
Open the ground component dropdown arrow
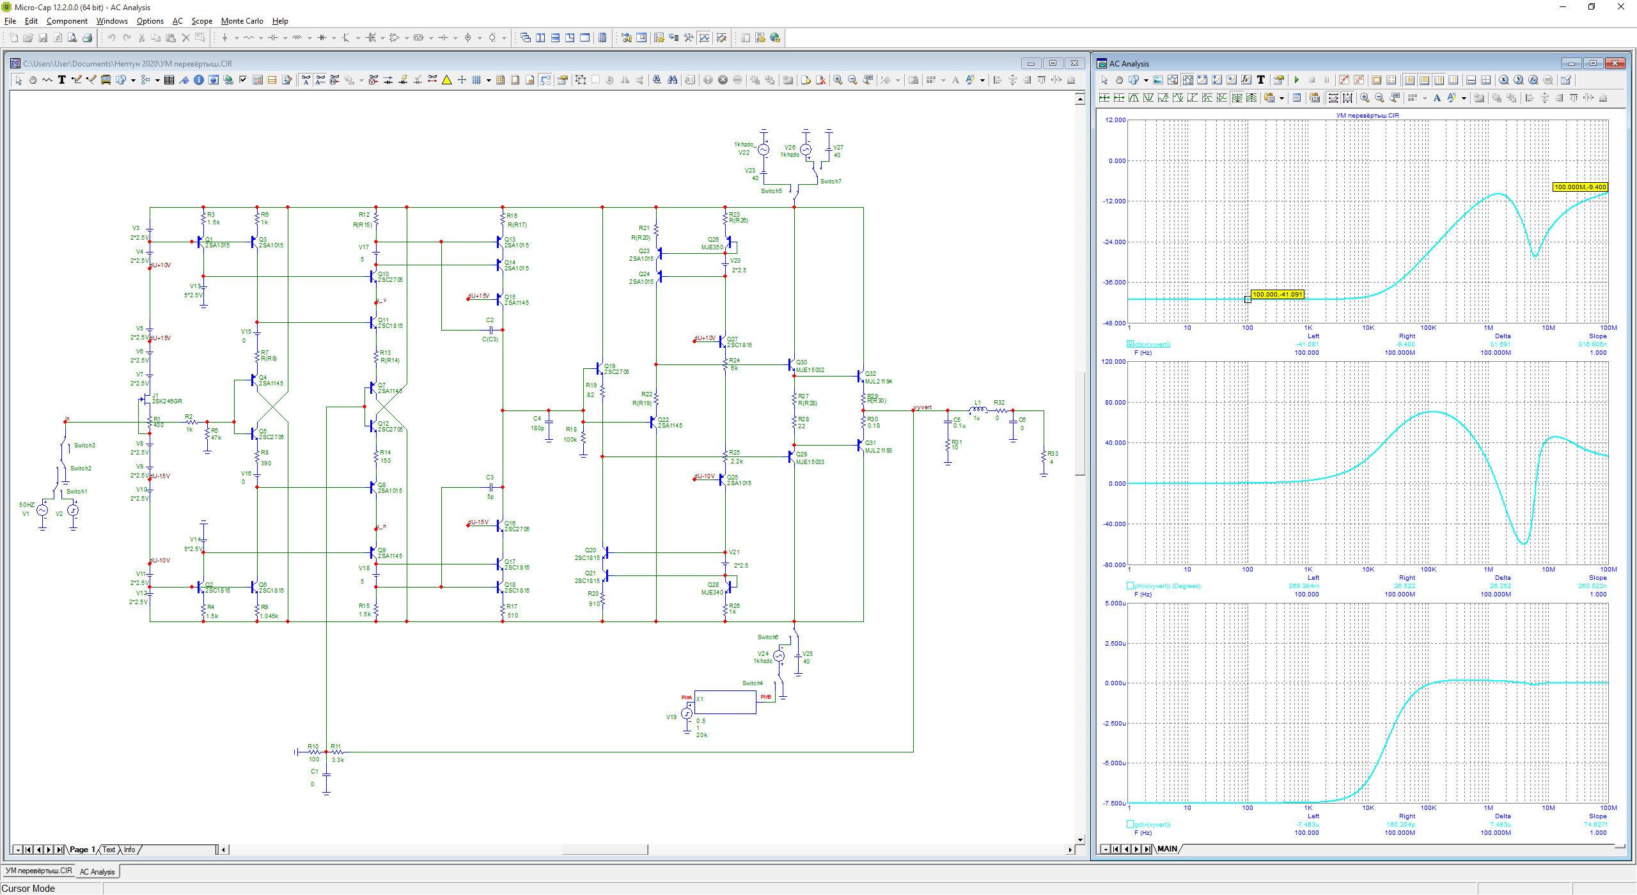[236, 38]
